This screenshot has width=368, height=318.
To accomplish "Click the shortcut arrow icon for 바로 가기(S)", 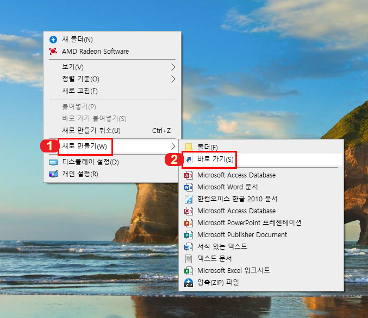I will (x=189, y=160).
